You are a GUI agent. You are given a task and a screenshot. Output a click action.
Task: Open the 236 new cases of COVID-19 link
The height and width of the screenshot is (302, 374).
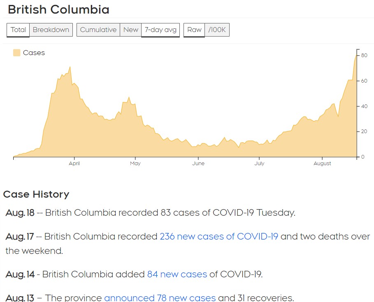tap(219, 236)
